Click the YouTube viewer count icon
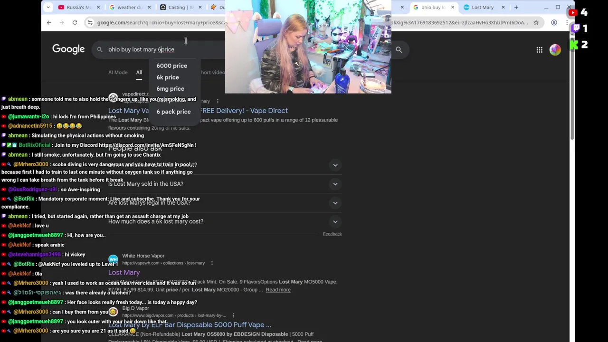This screenshot has height=342, width=608. coord(573,13)
